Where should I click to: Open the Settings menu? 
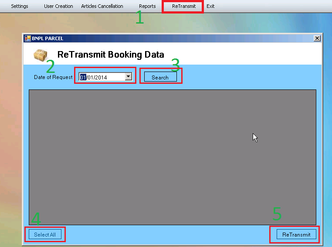point(20,6)
